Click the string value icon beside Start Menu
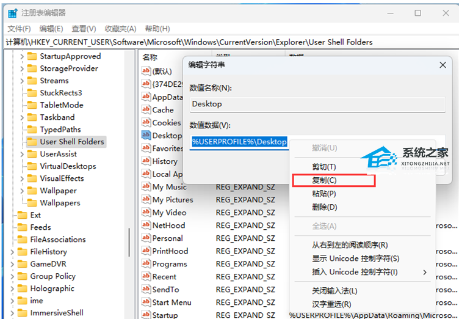 [x=146, y=302]
